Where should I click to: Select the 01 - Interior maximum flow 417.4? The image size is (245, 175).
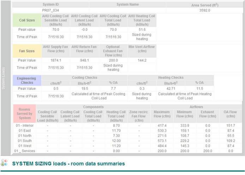[x=162, y=126]
